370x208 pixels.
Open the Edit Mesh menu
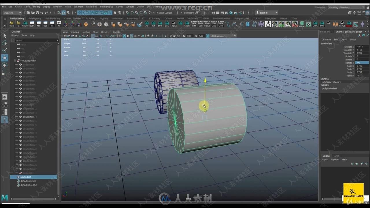[x=78, y=7]
